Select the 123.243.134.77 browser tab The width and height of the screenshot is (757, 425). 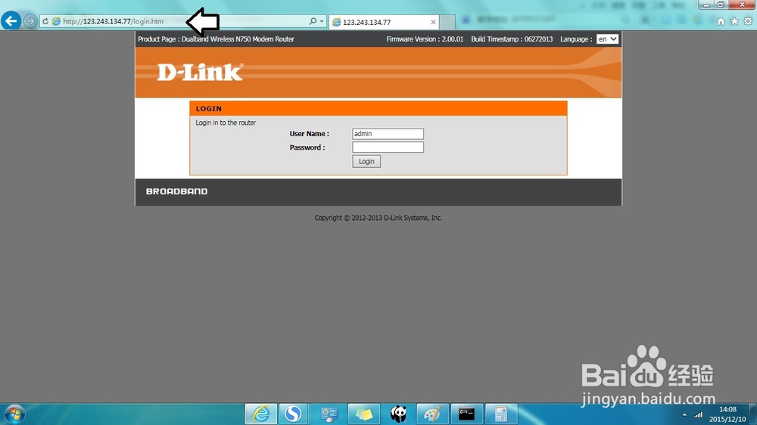(384, 22)
